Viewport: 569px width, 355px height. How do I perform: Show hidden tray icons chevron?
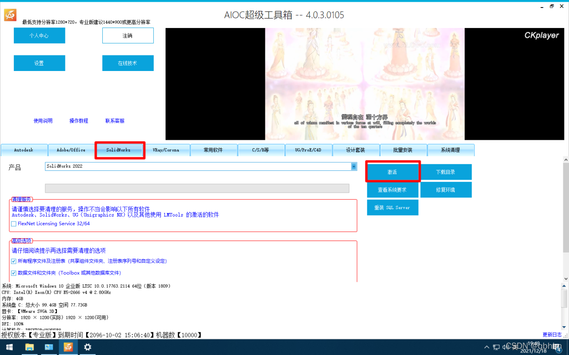point(486,347)
